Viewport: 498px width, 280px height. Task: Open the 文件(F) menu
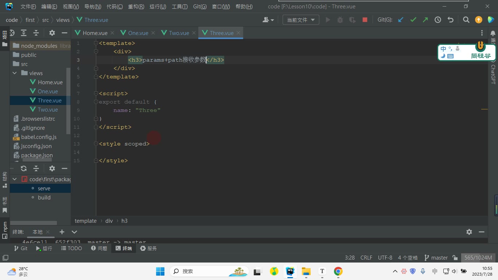pos(28,7)
